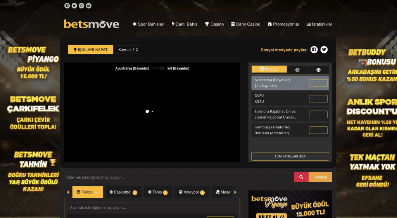Click the 'TÜM YAYINLARI GÖR' button
The image size is (397, 218).
[x=290, y=156]
